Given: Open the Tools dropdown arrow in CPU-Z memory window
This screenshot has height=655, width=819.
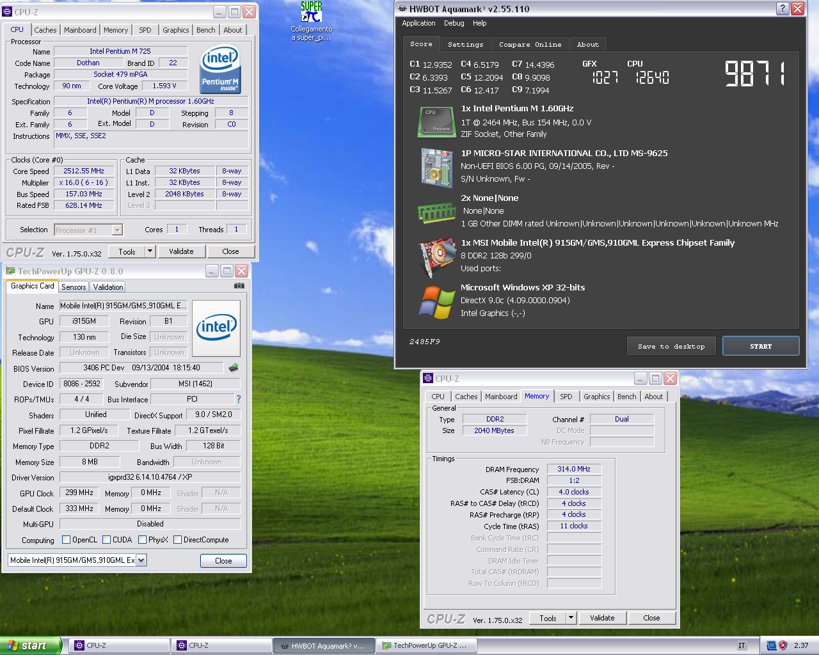Looking at the screenshot, I should [x=571, y=618].
